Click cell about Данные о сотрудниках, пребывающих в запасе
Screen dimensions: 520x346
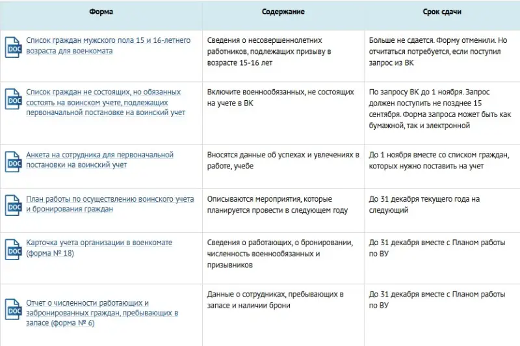coord(275,300)
